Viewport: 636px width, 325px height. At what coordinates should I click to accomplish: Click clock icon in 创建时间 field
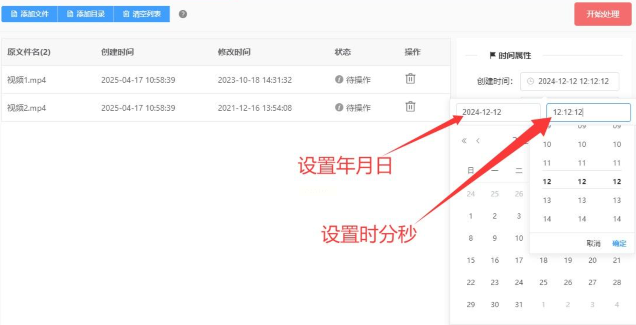pyautogui.click(x=530, y=81)
